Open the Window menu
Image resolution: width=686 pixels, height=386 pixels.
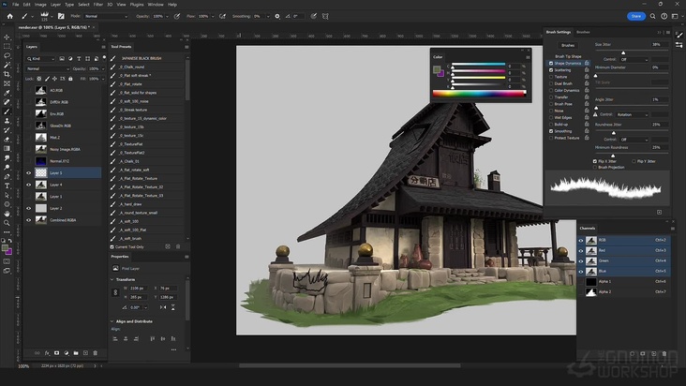coord(156,5)
